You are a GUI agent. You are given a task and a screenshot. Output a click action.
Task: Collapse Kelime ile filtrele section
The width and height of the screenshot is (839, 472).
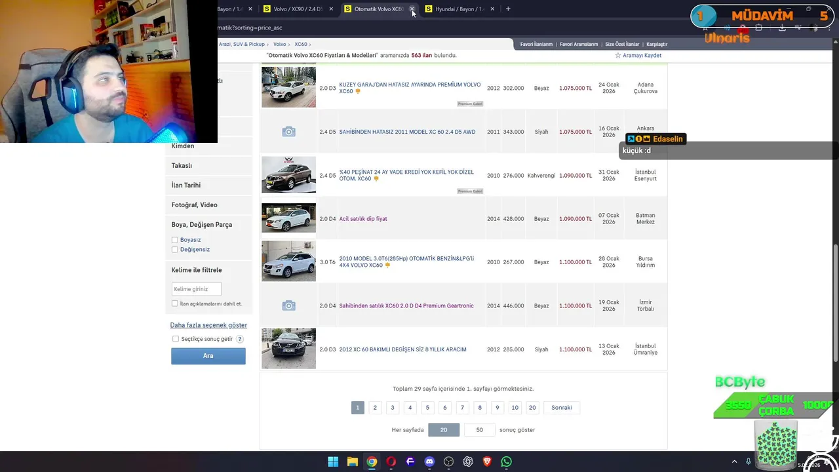tap(197, 270)
